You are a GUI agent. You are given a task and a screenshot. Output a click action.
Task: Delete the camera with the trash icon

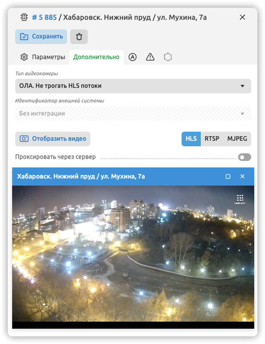pyautogui.click(x=79, y=37)
